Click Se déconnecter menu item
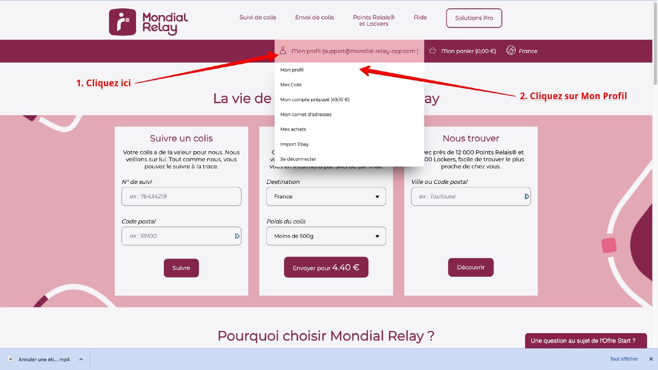The height and width of the screenshot is (370, 658). (x=298, y=159)
